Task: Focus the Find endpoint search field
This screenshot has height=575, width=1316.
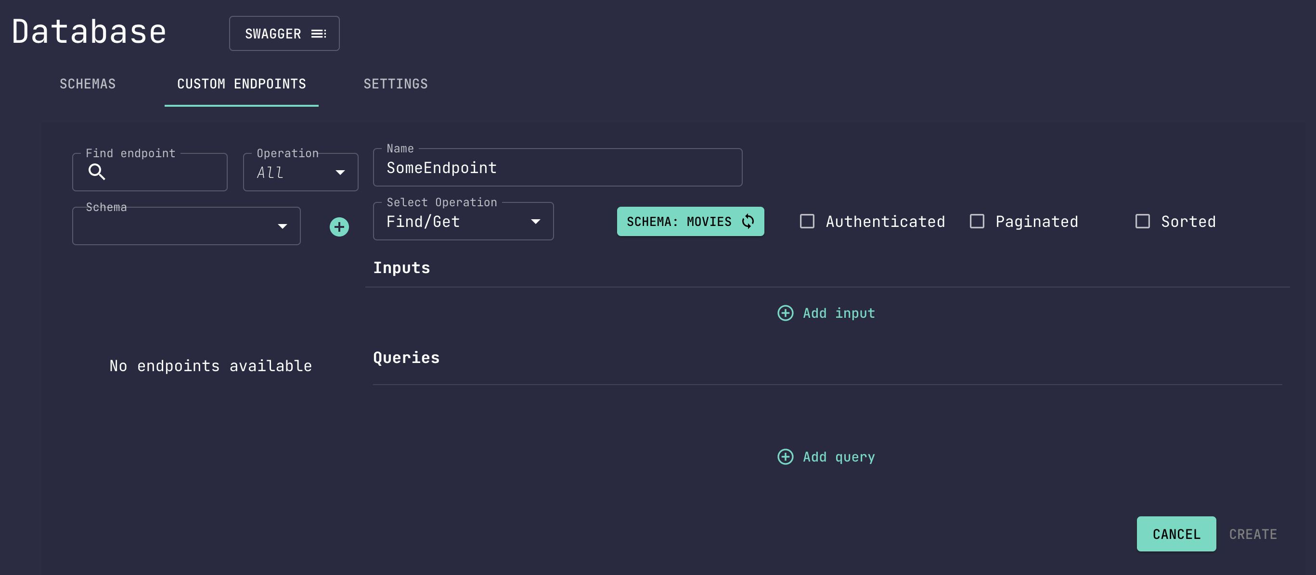Action: point(150,173)
